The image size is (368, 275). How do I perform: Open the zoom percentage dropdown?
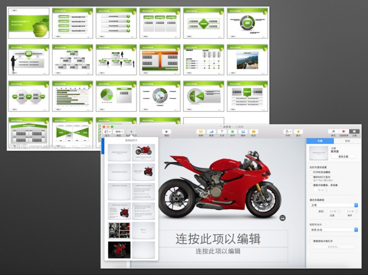pyautogui.click(x=119, y=132)
